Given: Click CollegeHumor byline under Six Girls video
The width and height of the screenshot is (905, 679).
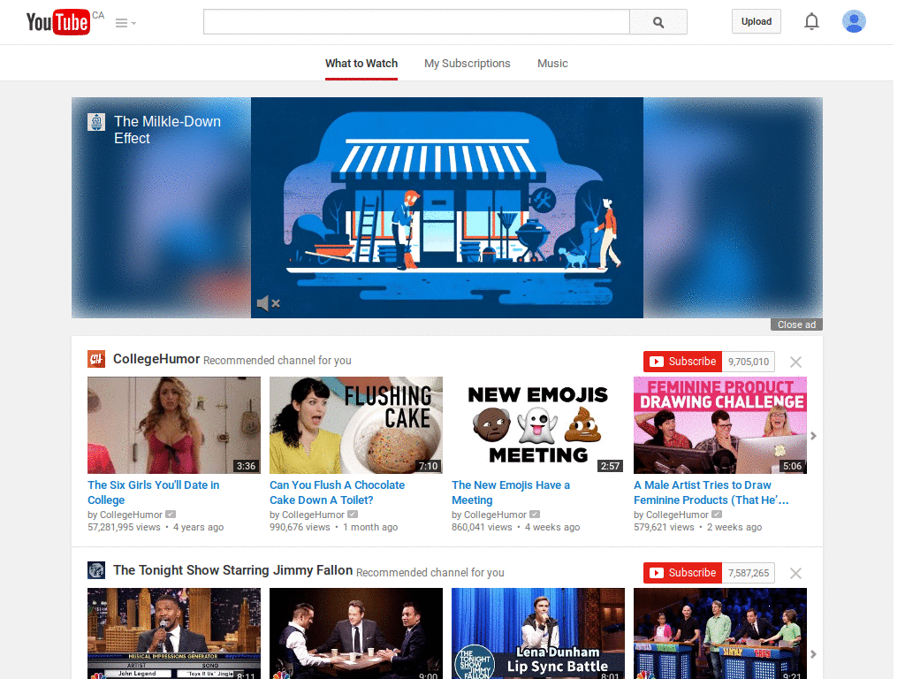Looking at the screenshot, I should [131, 515].
